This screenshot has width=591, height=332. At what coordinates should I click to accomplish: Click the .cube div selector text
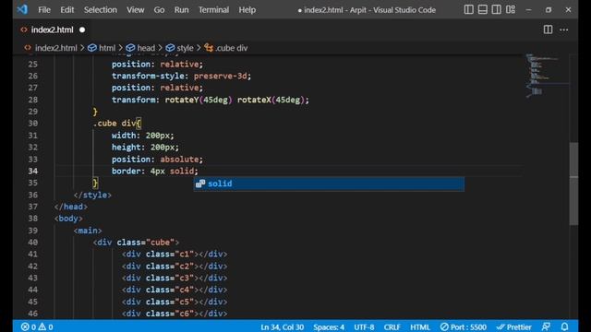(115, 124)
